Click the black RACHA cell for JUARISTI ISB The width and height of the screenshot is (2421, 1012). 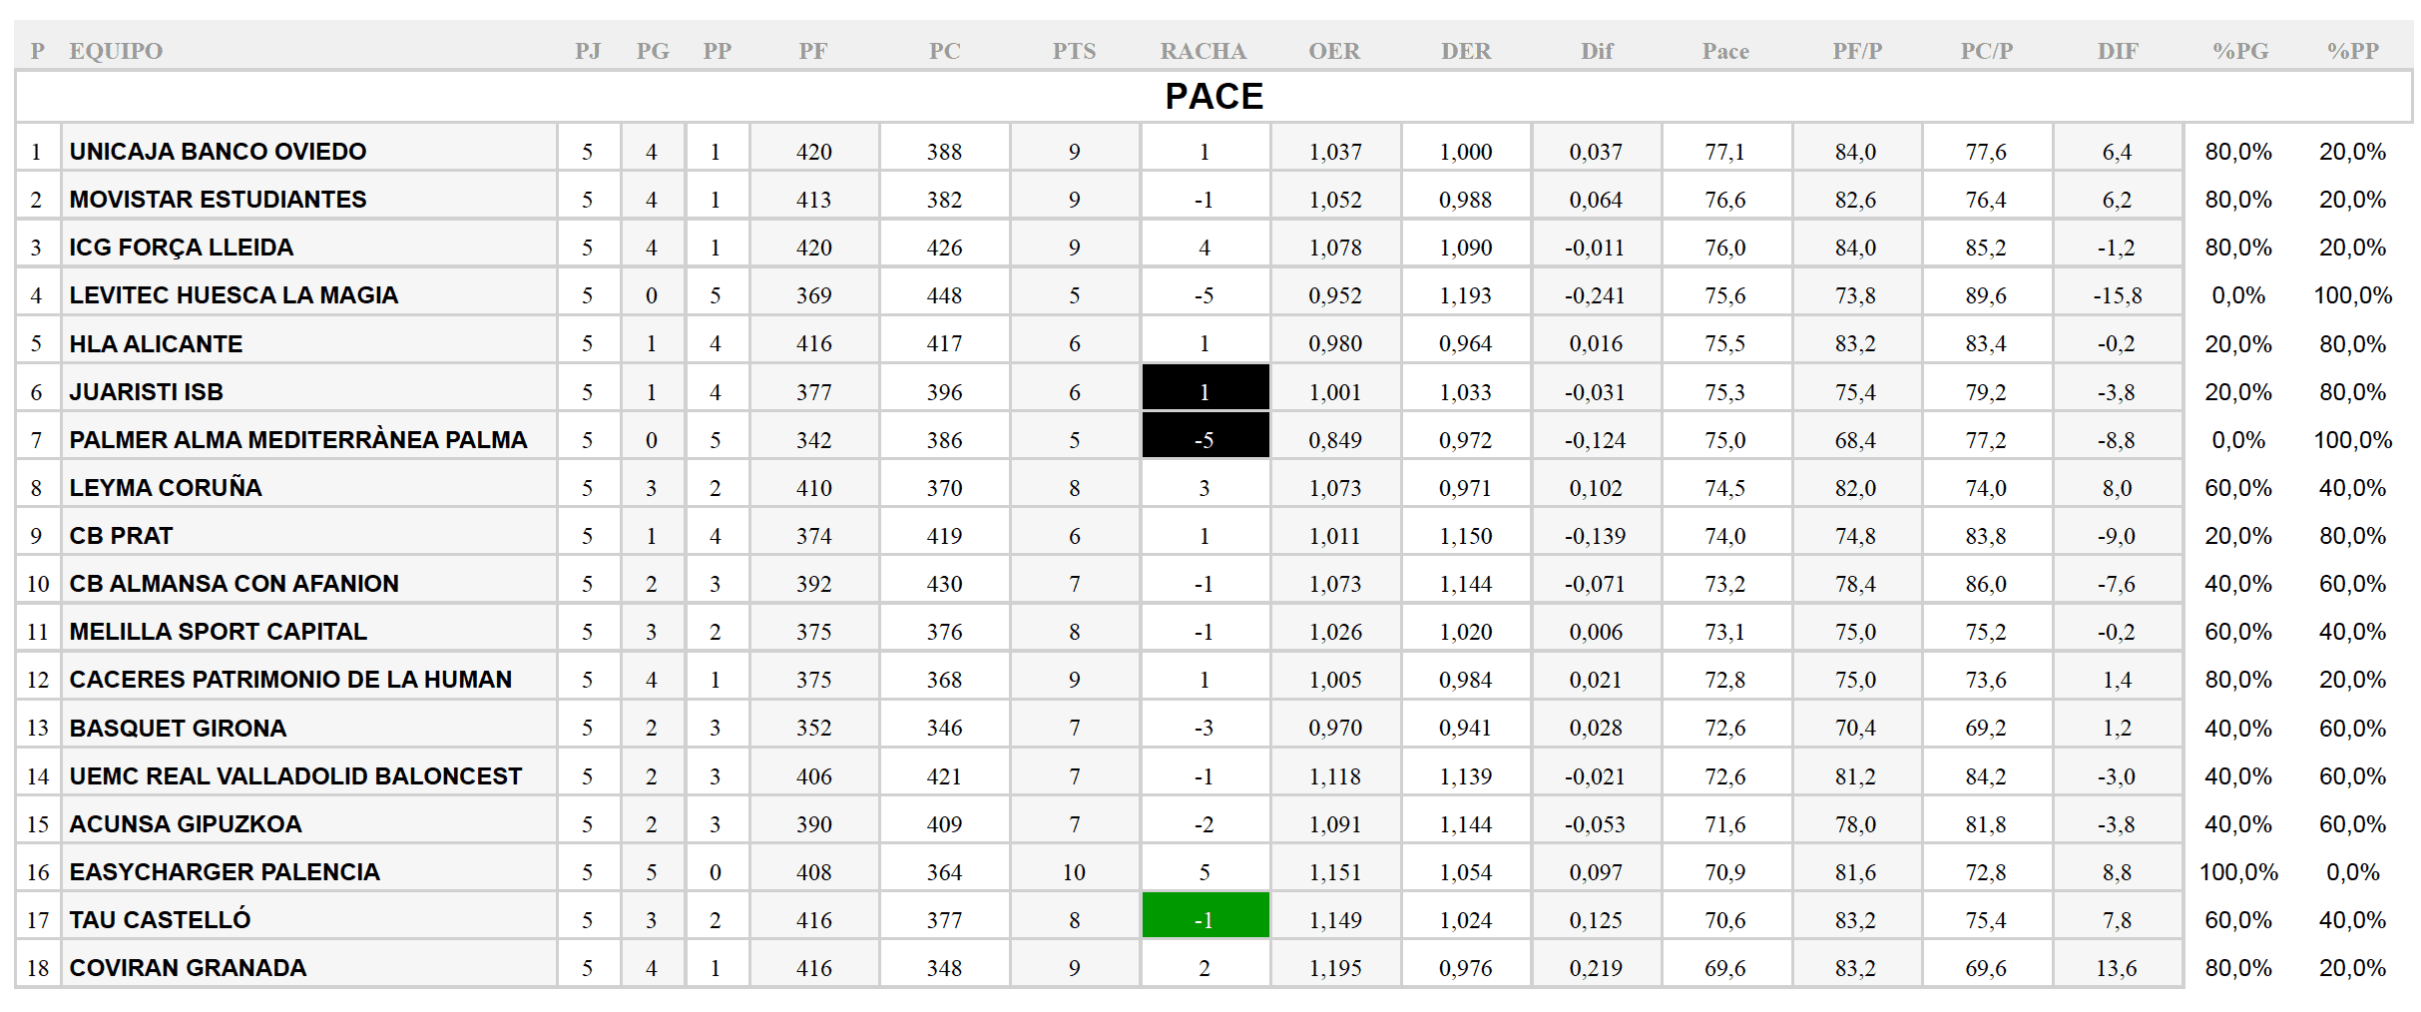[1205, 391]
